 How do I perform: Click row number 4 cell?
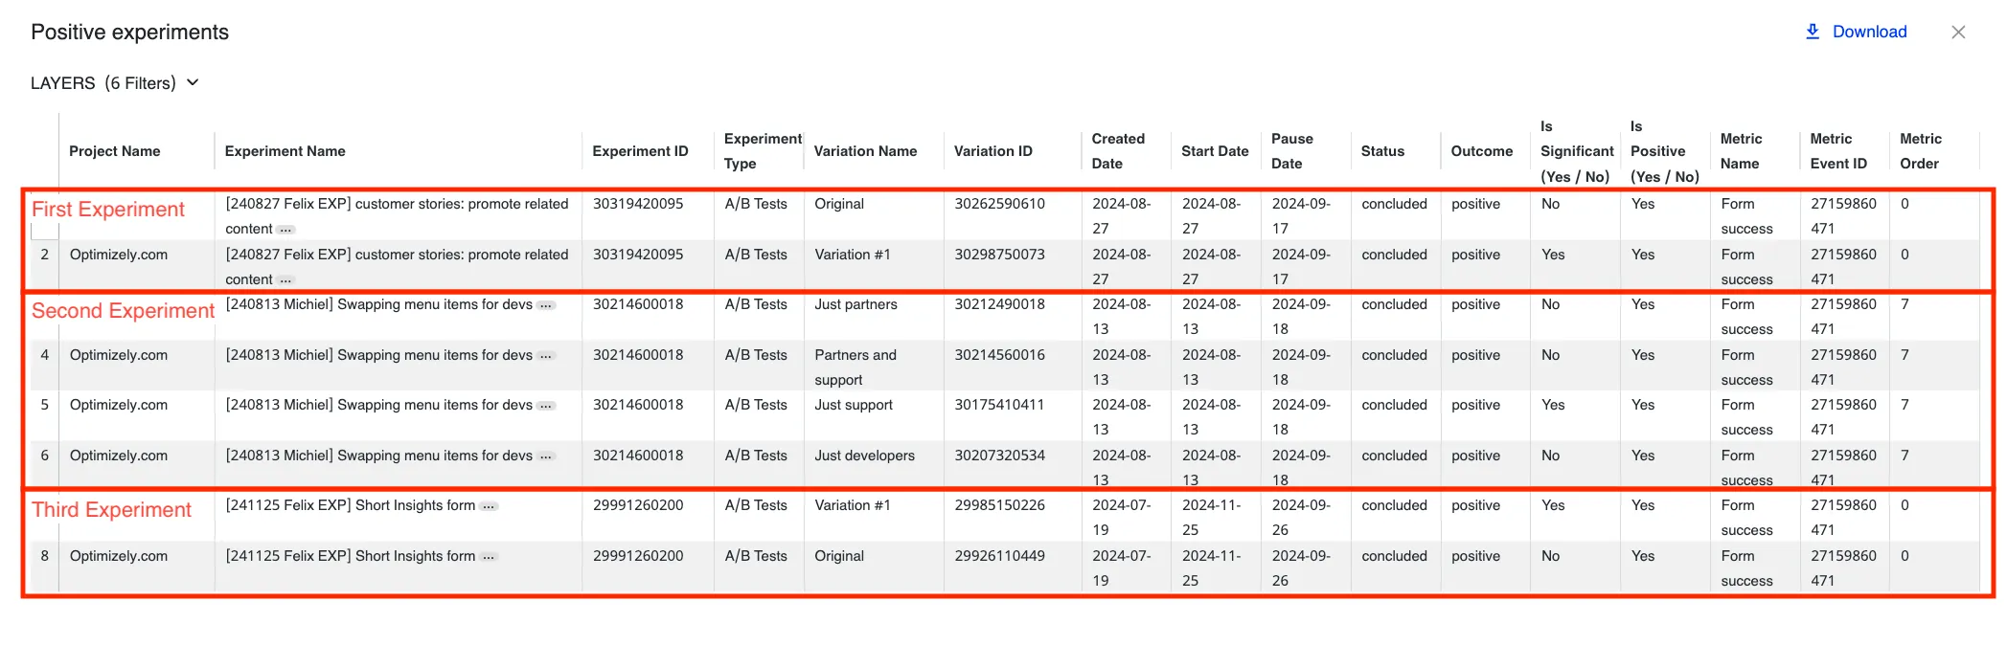[44, 355]
